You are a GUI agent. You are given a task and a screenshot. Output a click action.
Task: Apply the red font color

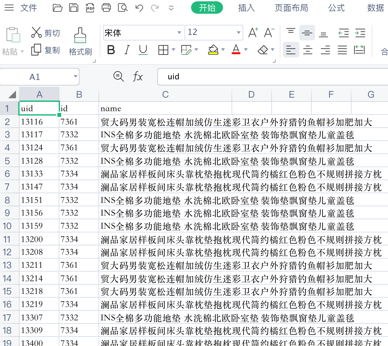[x=236, y=50]
